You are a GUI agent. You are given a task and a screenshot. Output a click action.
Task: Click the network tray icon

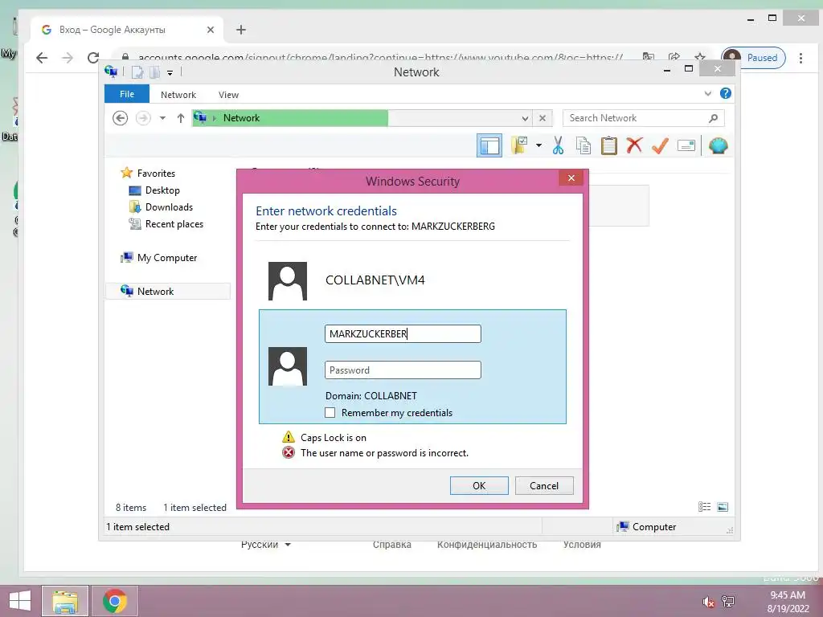click(x=728, y=602)
